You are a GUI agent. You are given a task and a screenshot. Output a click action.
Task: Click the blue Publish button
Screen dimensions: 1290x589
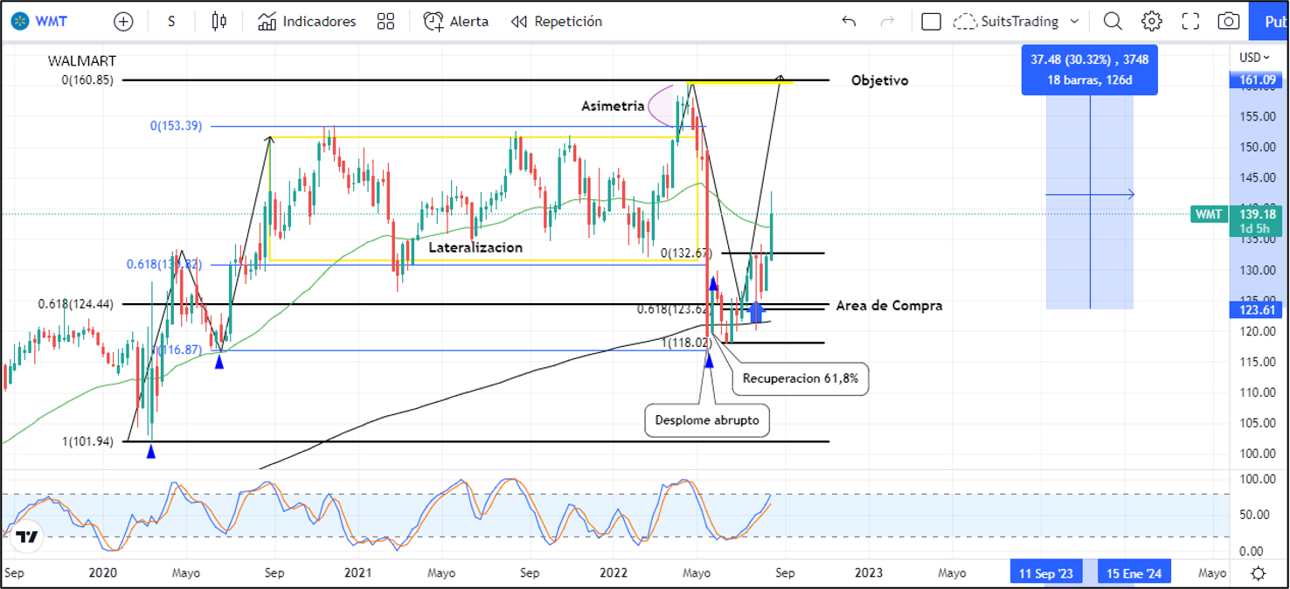click(x=1273, y=22)
